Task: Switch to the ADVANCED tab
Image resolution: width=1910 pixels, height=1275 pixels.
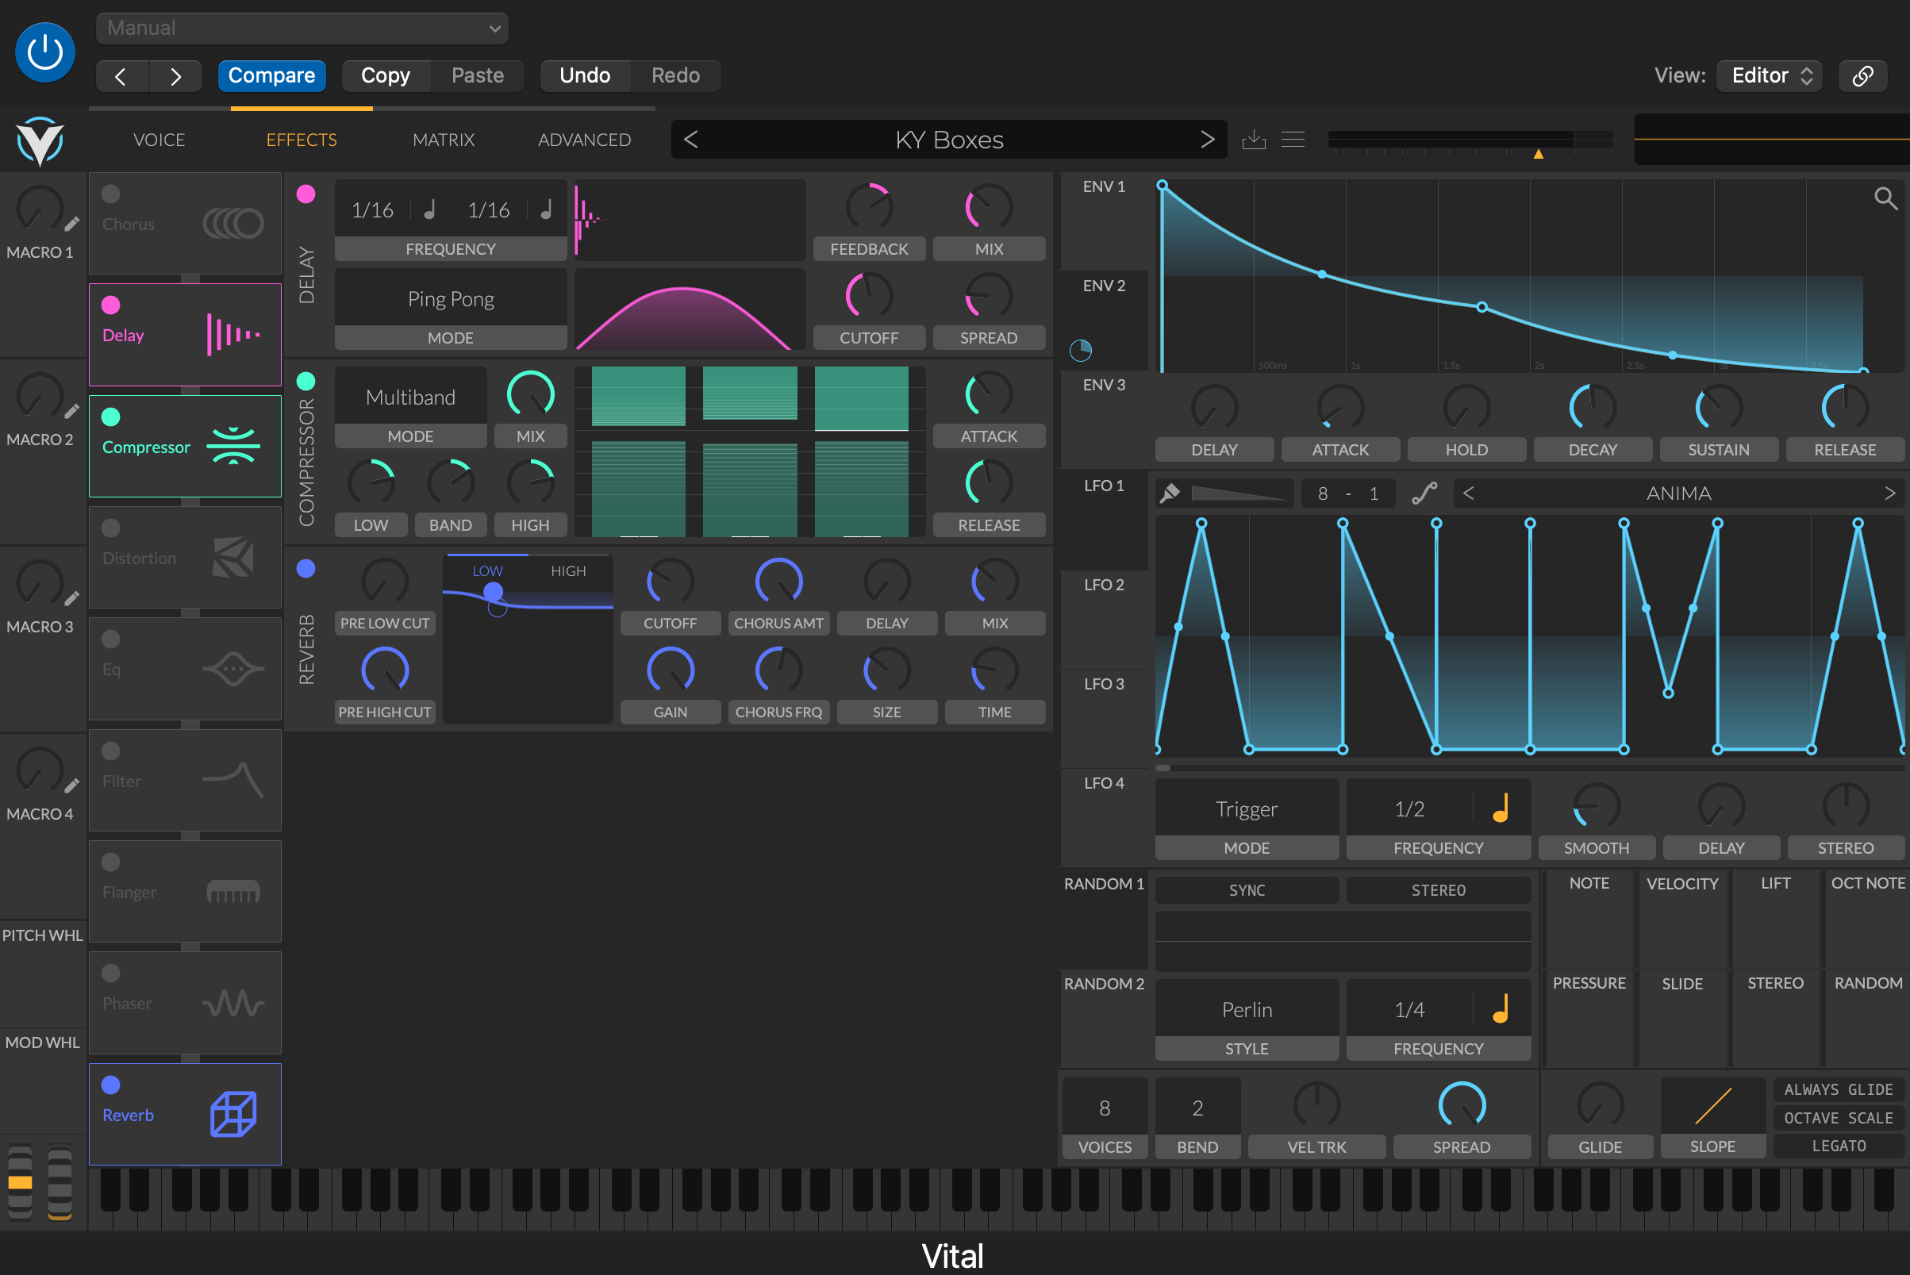Action: pos(584,140)
